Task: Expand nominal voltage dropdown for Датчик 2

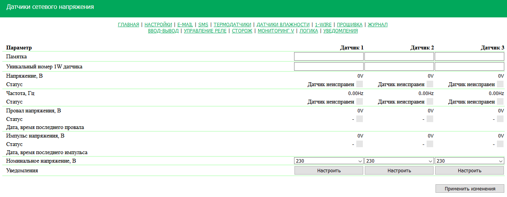Action: click(x=399, y=161)
